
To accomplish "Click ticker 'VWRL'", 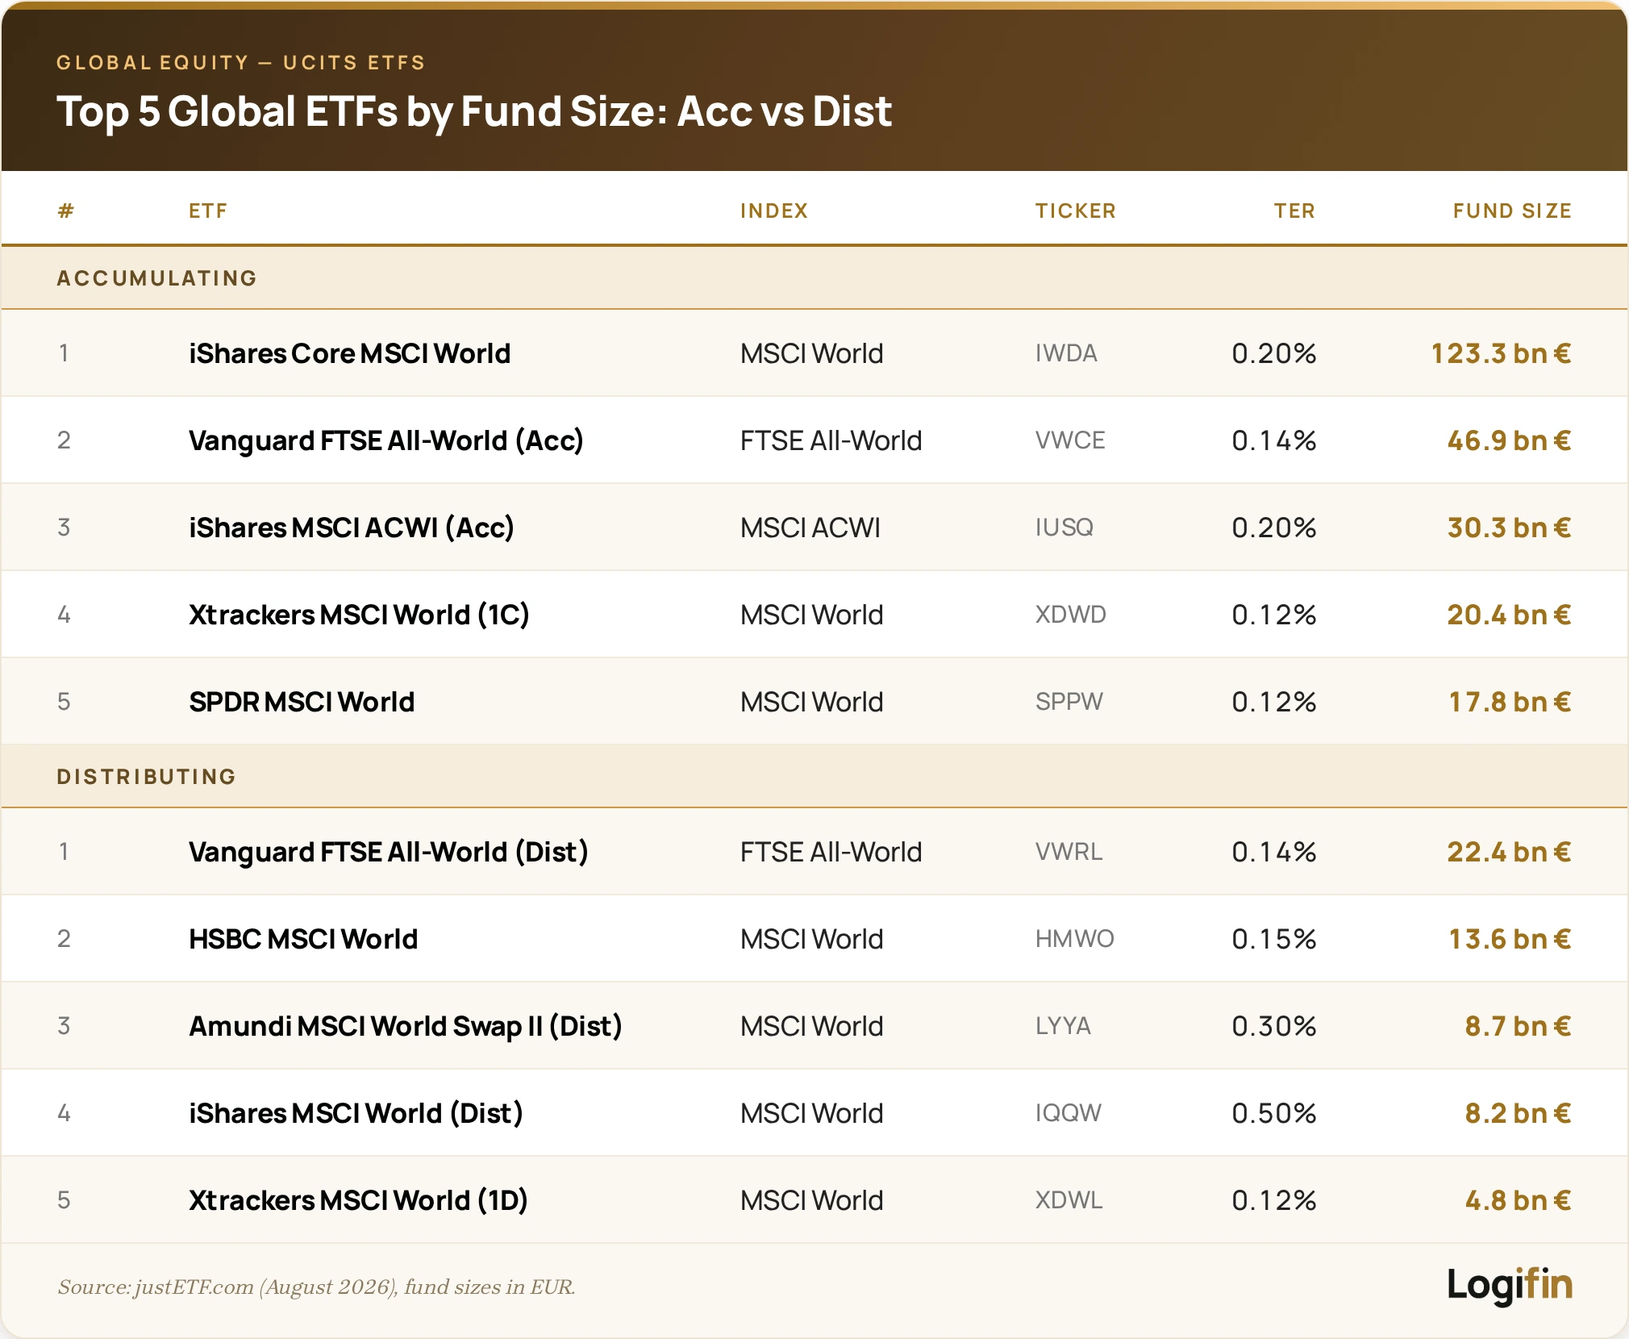I will coord(1069,852).
